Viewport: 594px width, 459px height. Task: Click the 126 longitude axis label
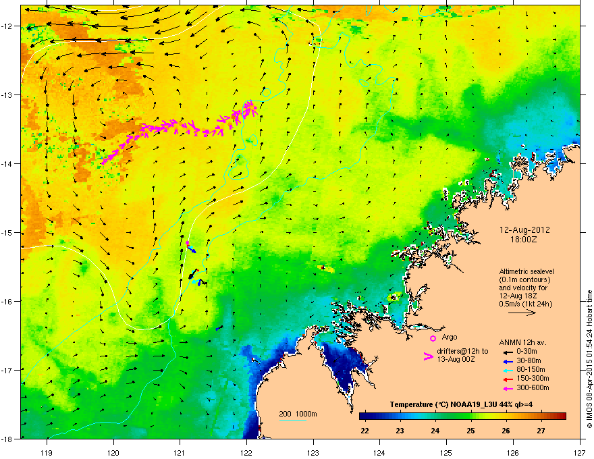point(513,453)
